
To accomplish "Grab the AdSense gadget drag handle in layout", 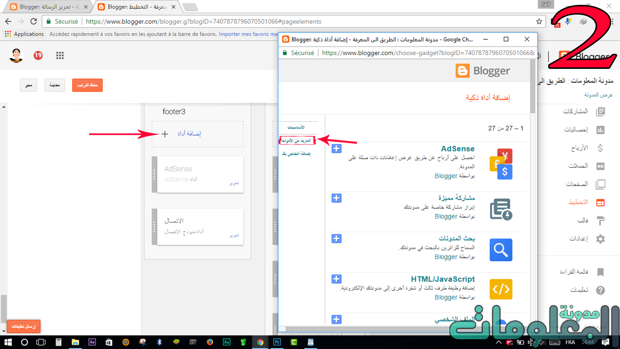I will (155, 174).
